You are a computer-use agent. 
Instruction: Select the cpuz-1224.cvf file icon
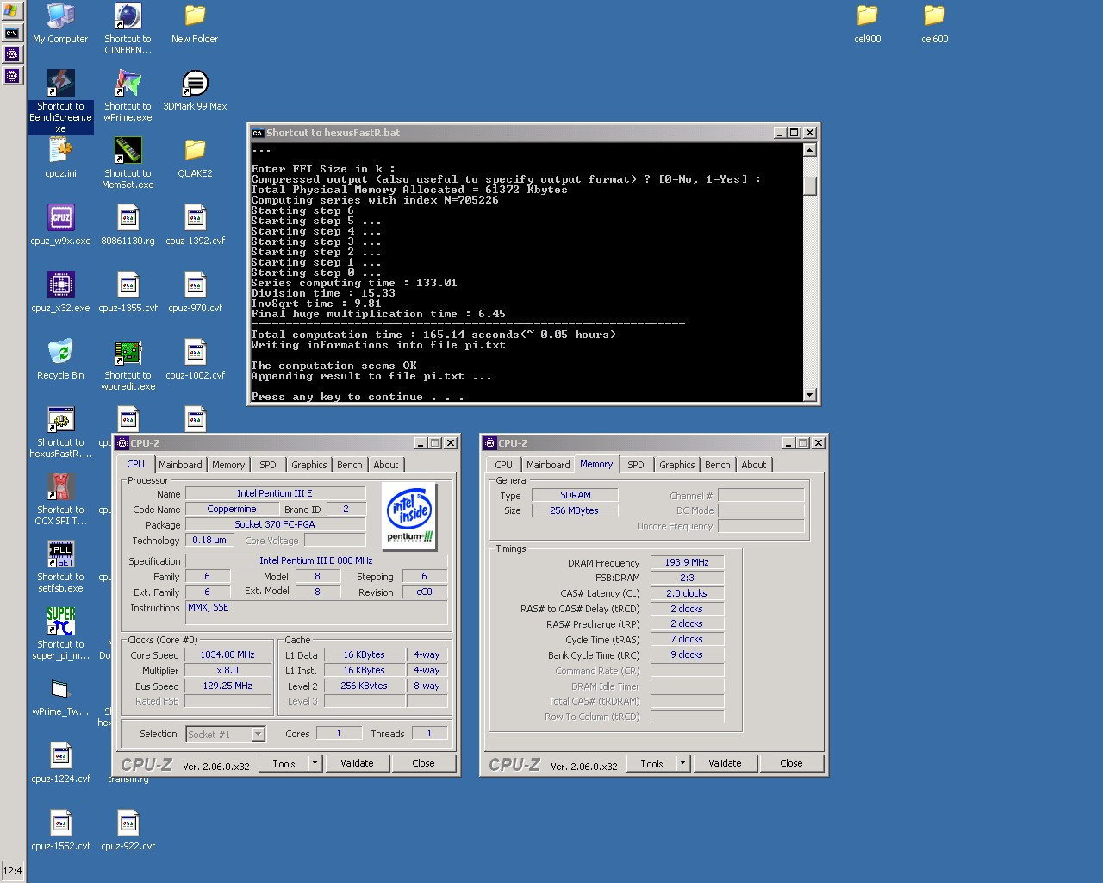click(60, 764)
